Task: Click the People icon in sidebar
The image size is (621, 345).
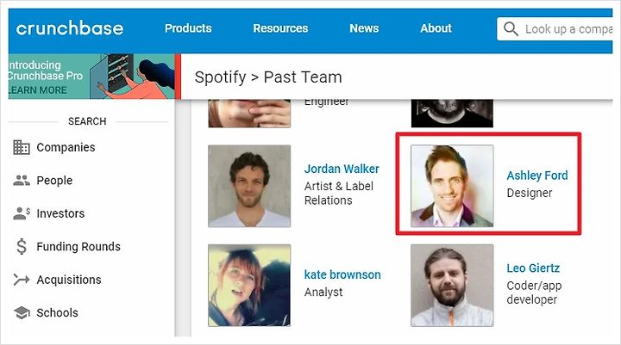Action: 22,181
